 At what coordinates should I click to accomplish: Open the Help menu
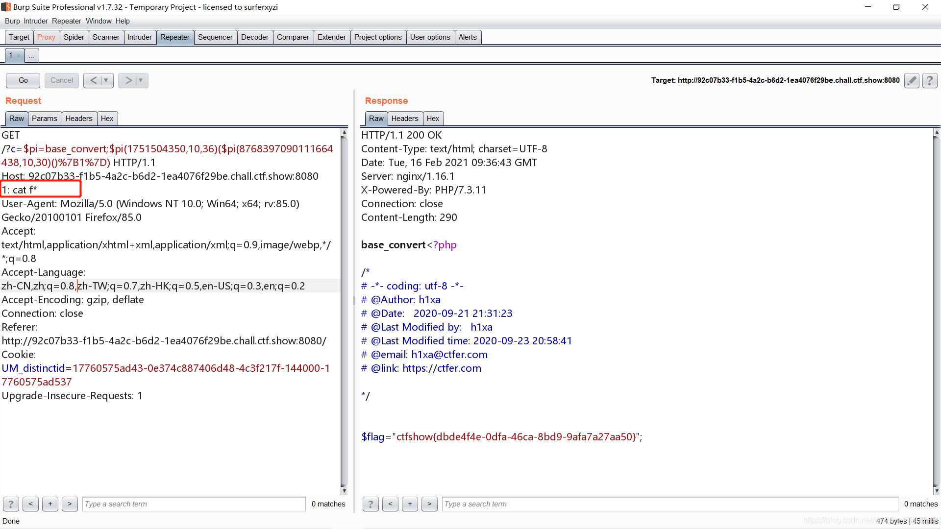123,21
